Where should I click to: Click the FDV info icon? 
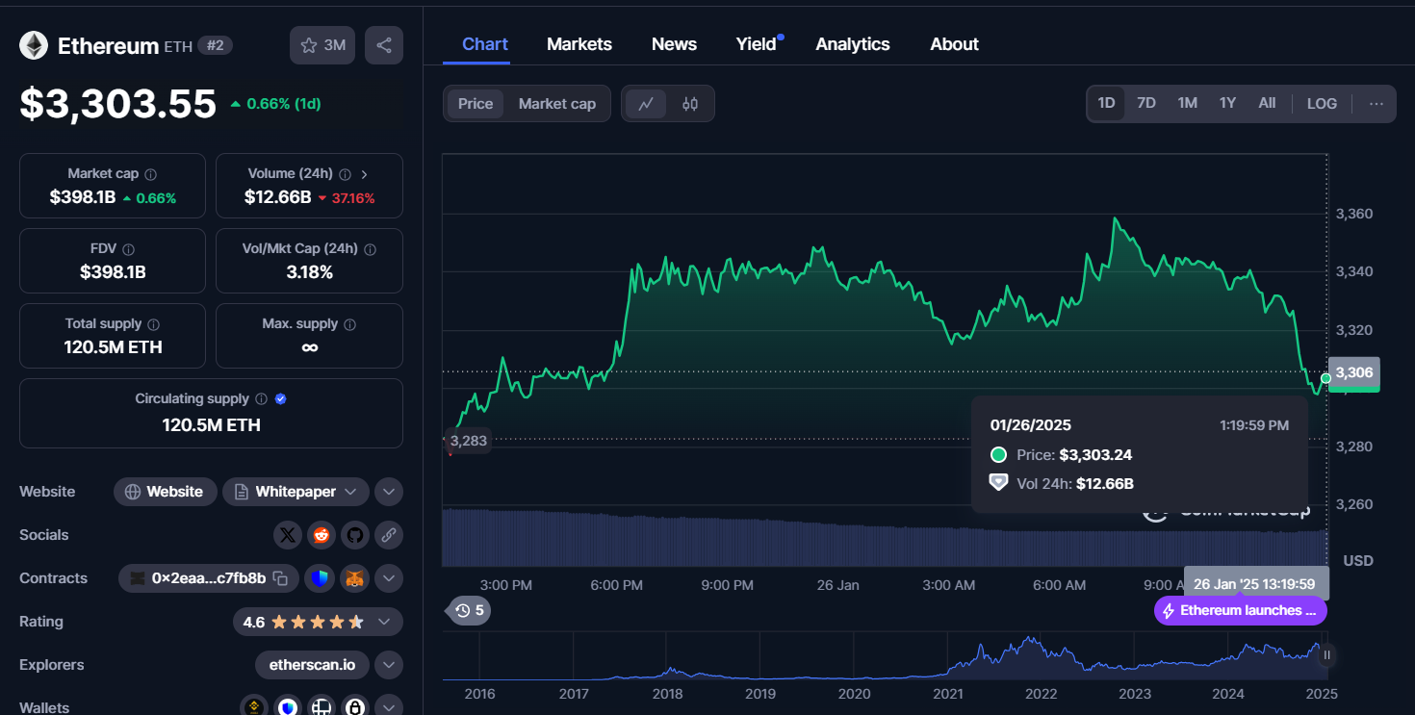point(129,249)
